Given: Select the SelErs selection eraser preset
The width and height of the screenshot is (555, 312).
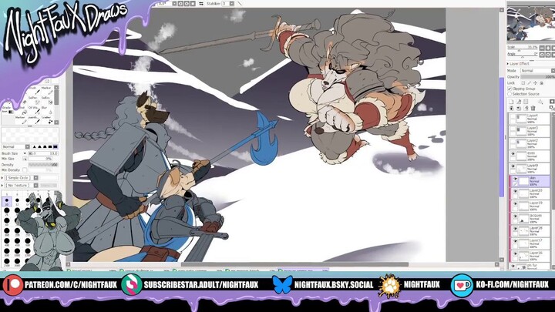Looking at the screenshot, I should click(47, 99).
